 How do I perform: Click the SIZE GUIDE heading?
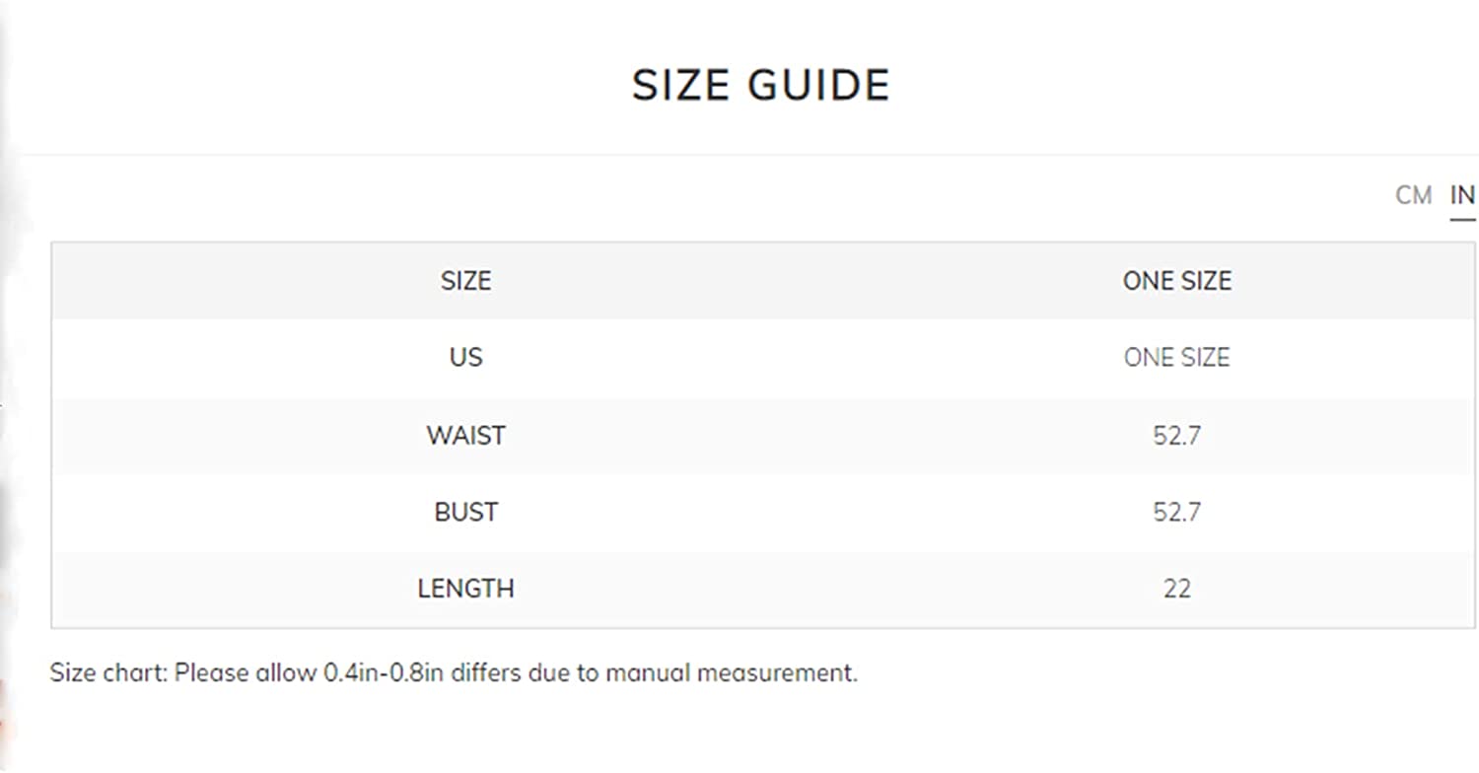[761, 86]
